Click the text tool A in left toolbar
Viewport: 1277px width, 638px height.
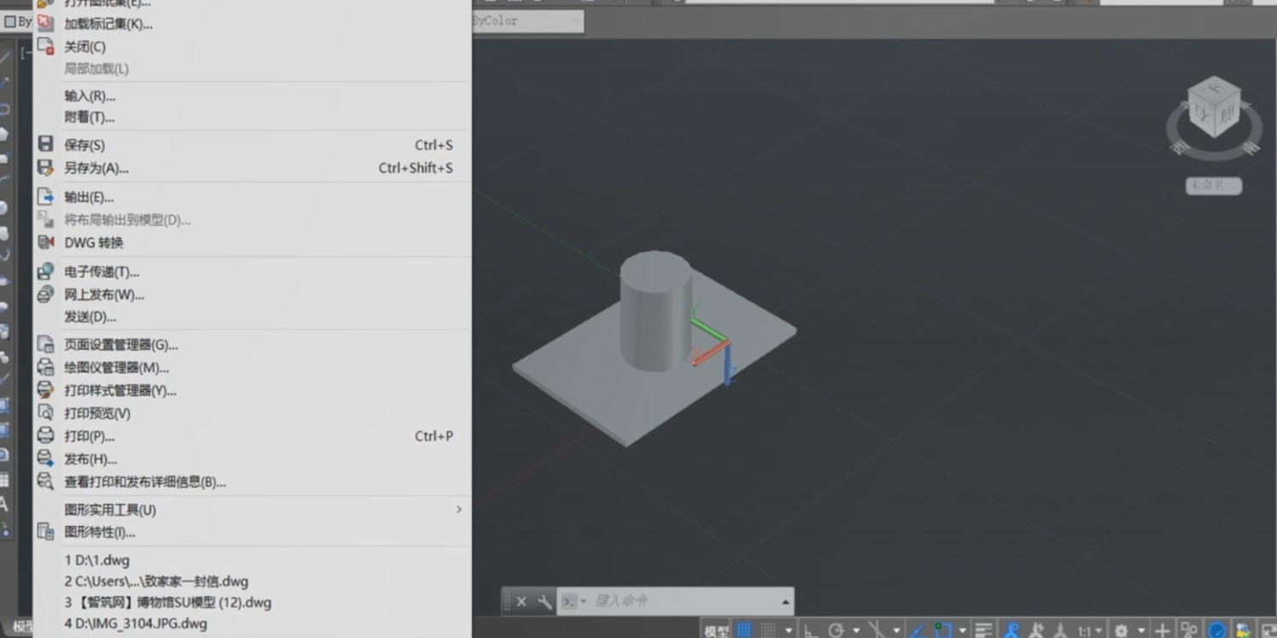[x=3, y=505]
